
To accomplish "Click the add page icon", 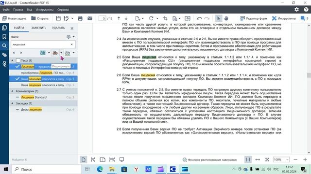I will [x=138, y=18].
